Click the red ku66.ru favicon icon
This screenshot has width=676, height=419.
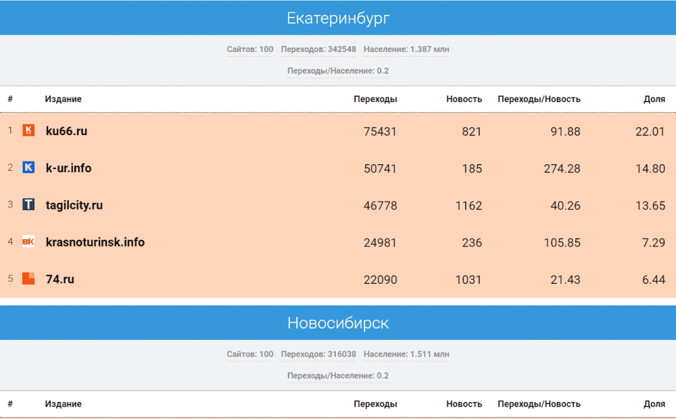point(27,131)
